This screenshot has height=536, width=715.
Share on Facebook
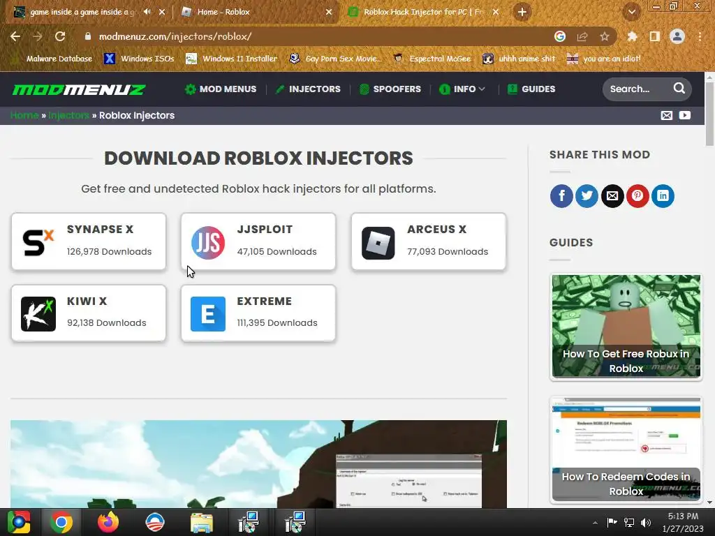click(x=561, y=196)
